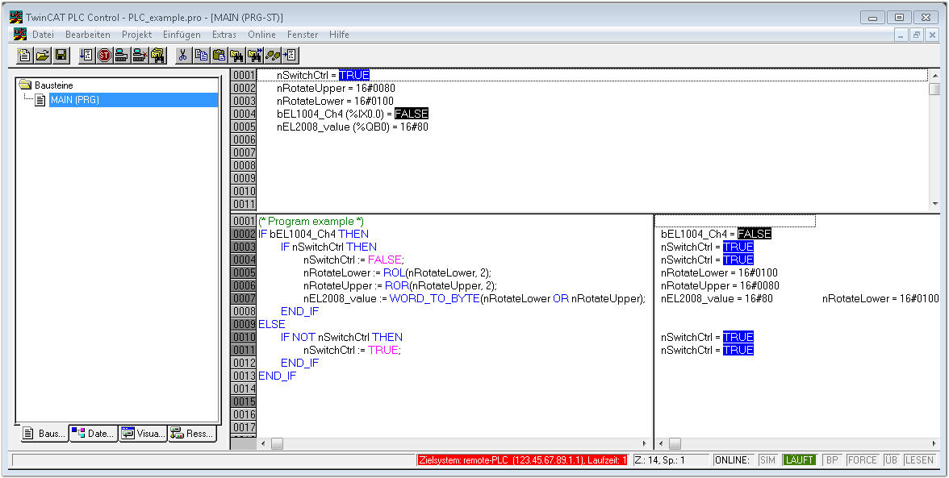Click the scissors Cut icon
The width and height of the screenshot is (949, 478).
click(183, 55)
